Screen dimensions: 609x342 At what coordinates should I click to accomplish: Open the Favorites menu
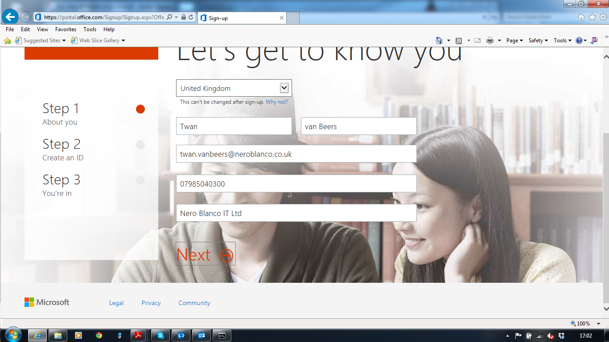pos(66,29)
